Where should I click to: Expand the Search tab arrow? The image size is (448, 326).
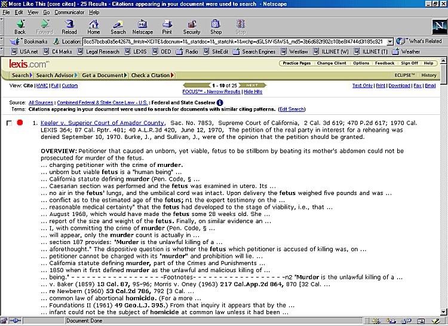tap(31, 75)
